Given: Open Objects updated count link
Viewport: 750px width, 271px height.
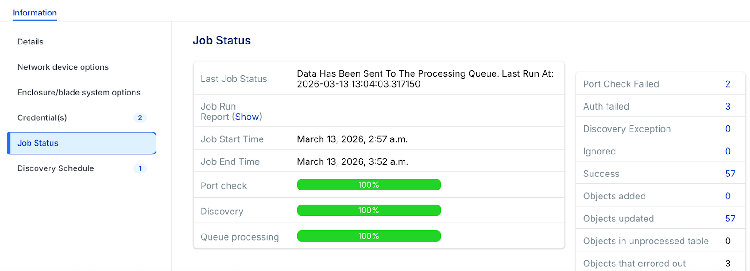Looking at the screenshot, I should (x=730, y=219).
